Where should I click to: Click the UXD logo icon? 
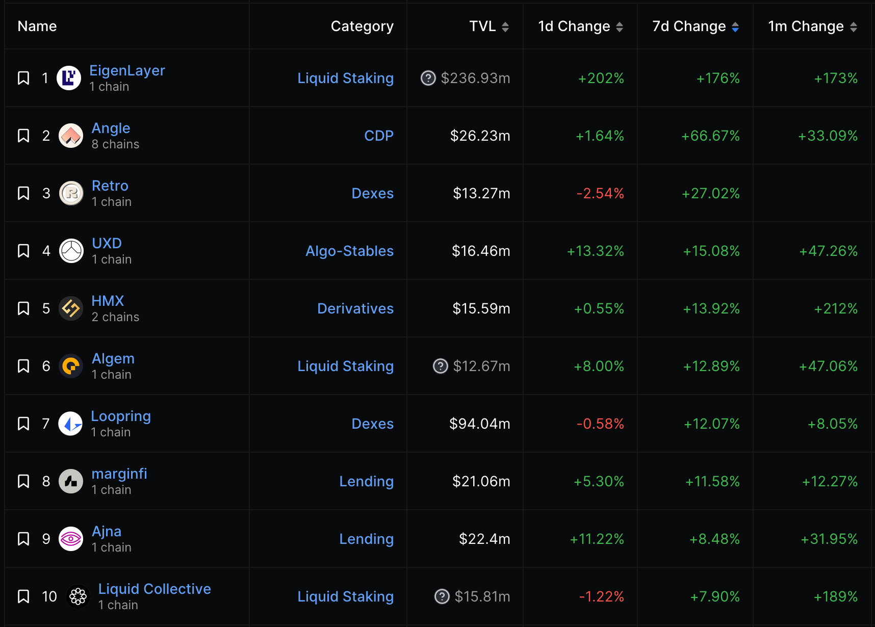[x=71, y=251]
